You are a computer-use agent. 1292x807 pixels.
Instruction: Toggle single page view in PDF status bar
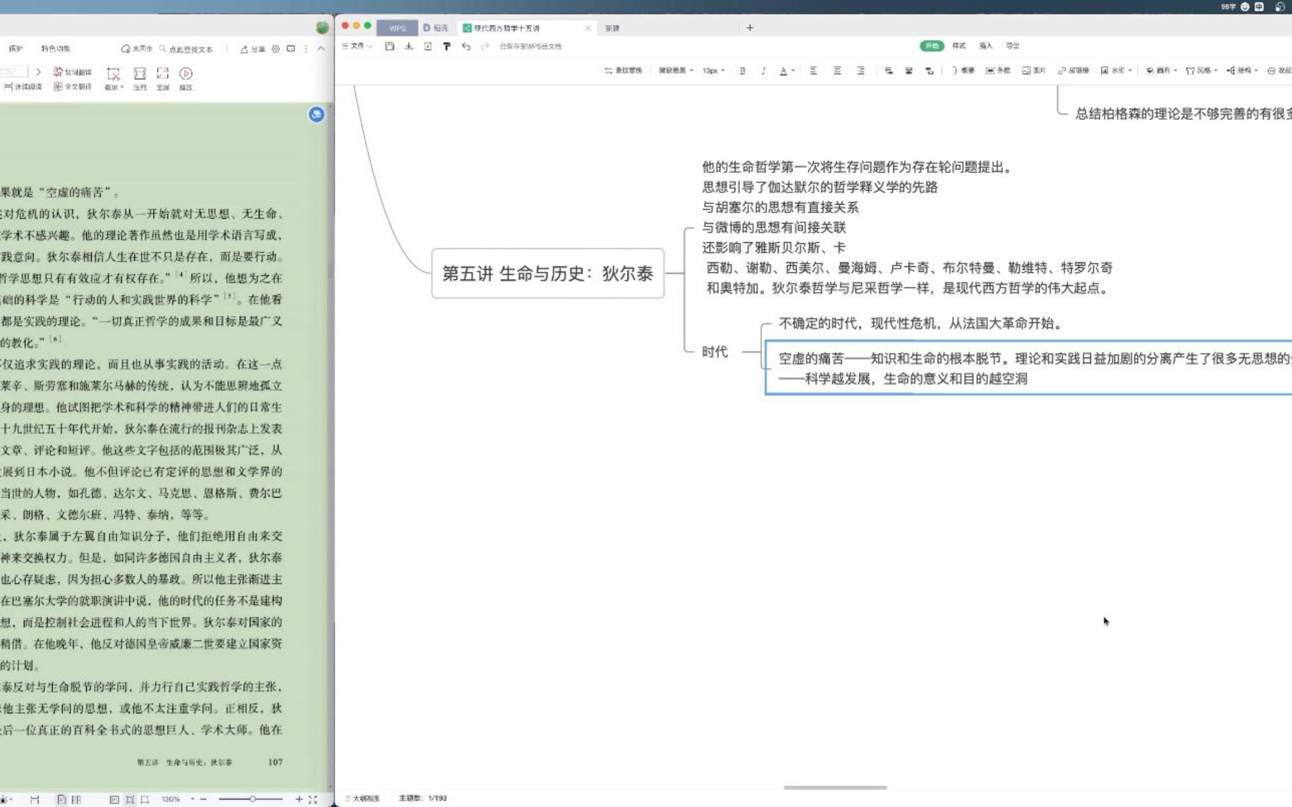point(61,799)
